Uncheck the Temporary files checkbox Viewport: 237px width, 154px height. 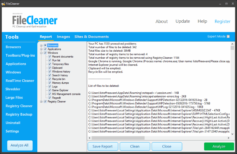pyautogui.click(x=50, y=64)
